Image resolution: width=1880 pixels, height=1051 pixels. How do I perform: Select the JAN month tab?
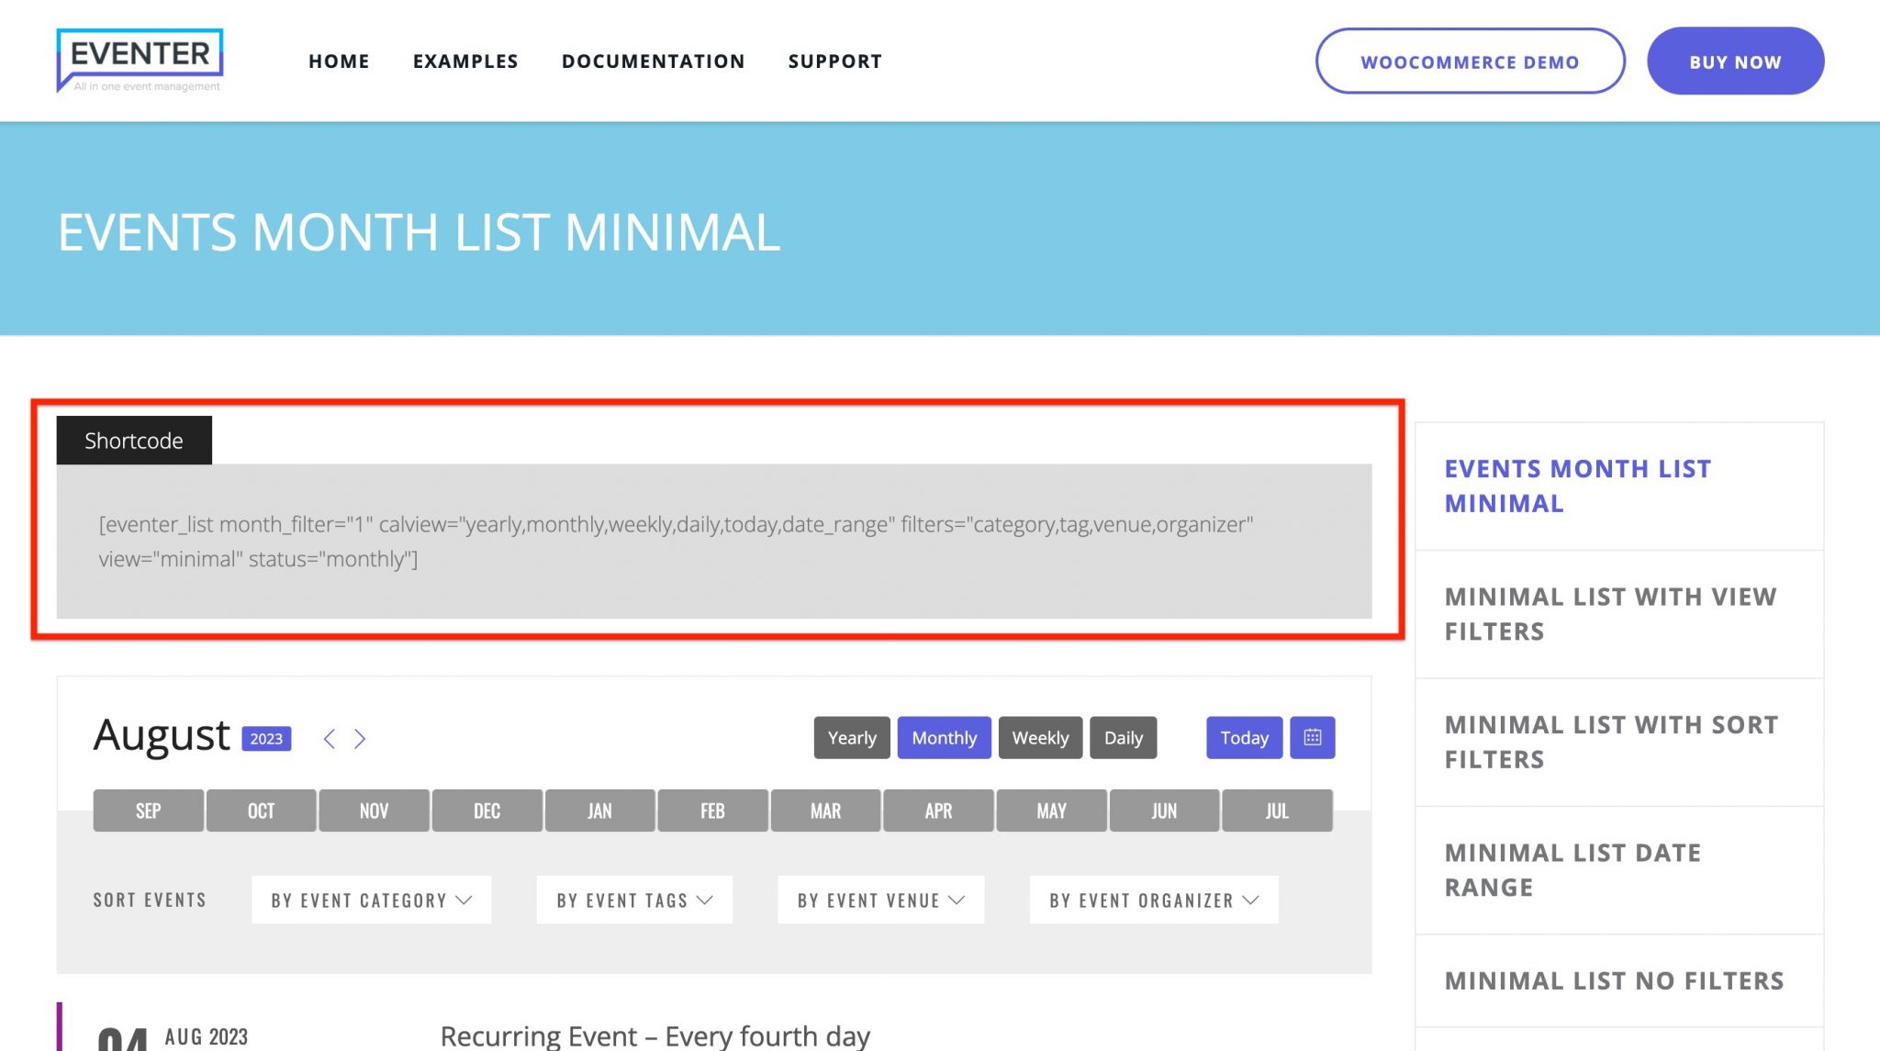pyautogui.click(x=599, y=811)
